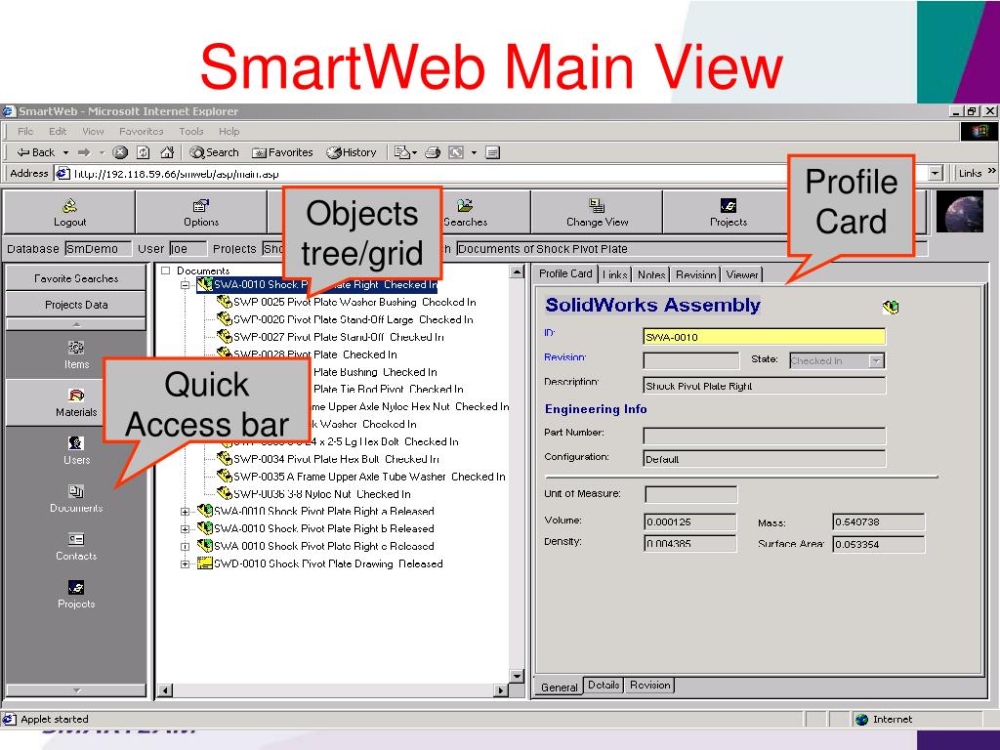Switch to the Details bottom tab
Image resolution: width=1000 pixels, height=750 pixels.
(x=604, y=685)
